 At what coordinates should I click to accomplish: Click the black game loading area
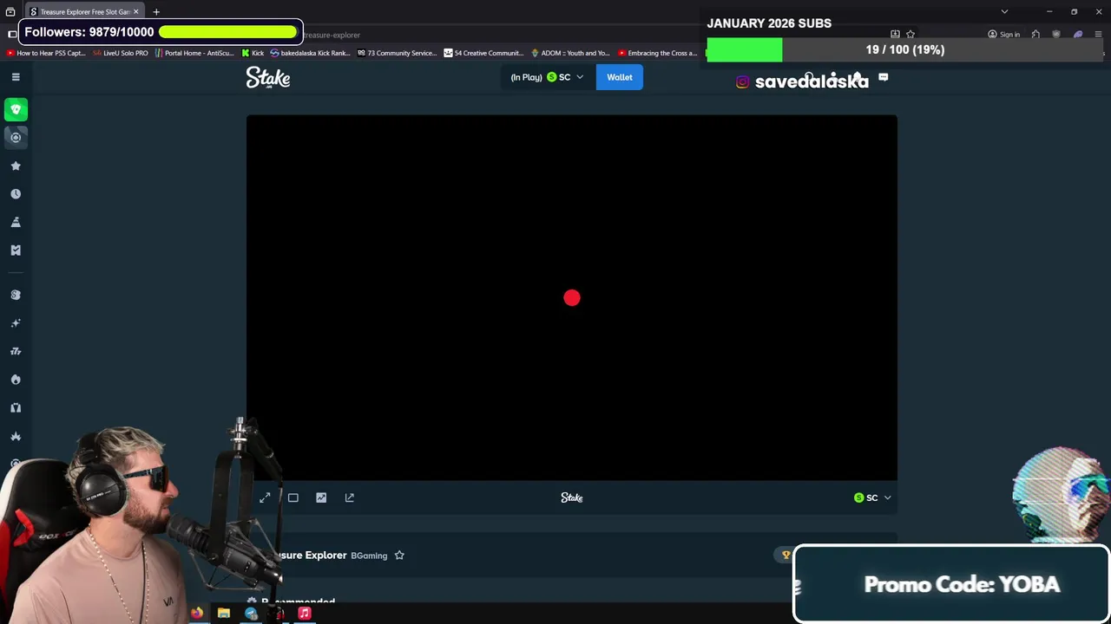point(571,297)
